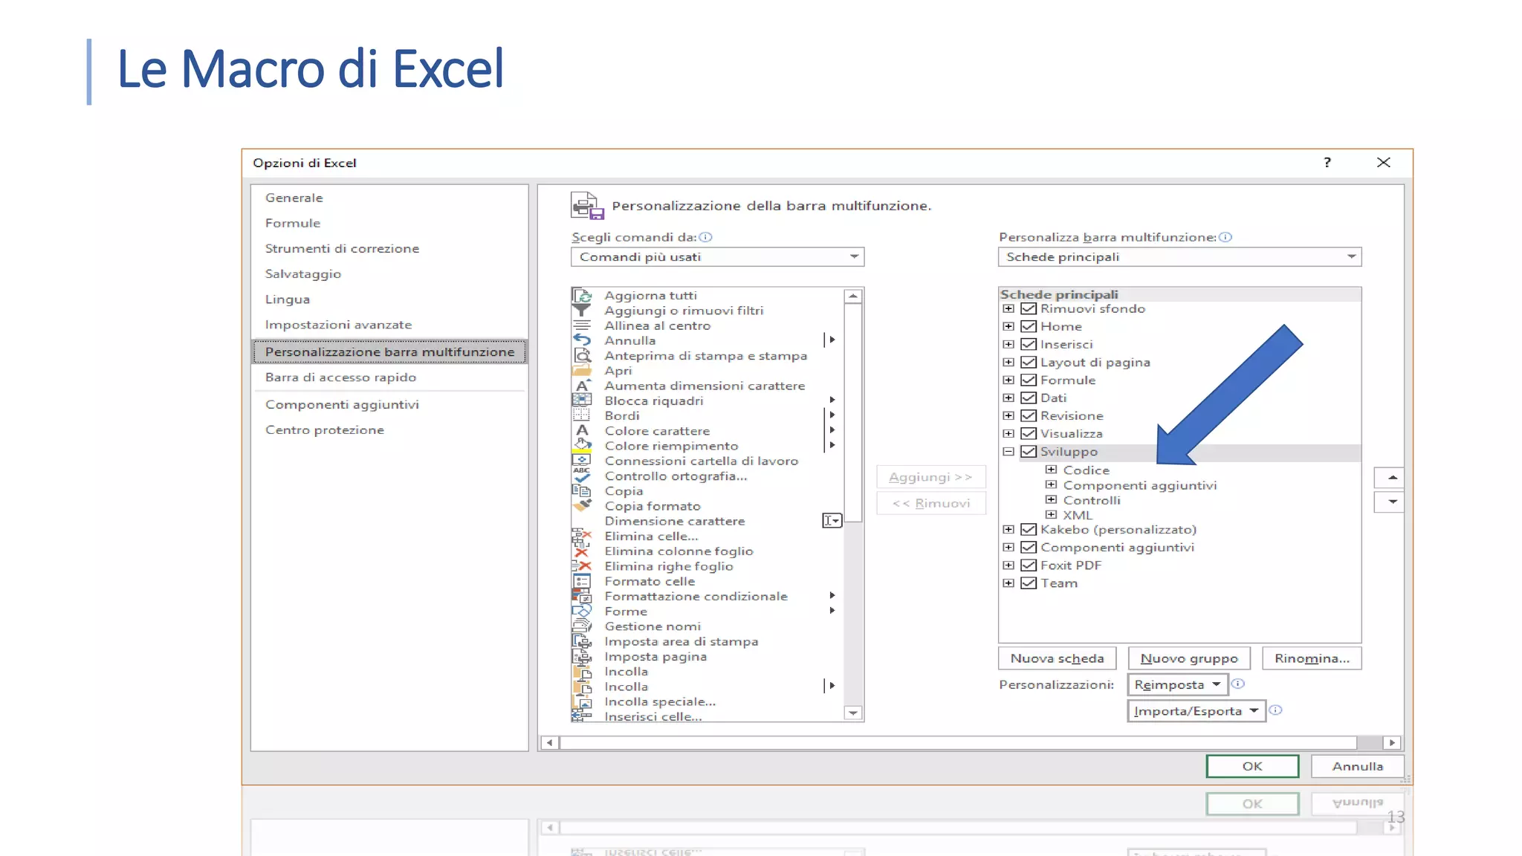Toggle the Foxit PDF checkbox

pos(1029,565)
